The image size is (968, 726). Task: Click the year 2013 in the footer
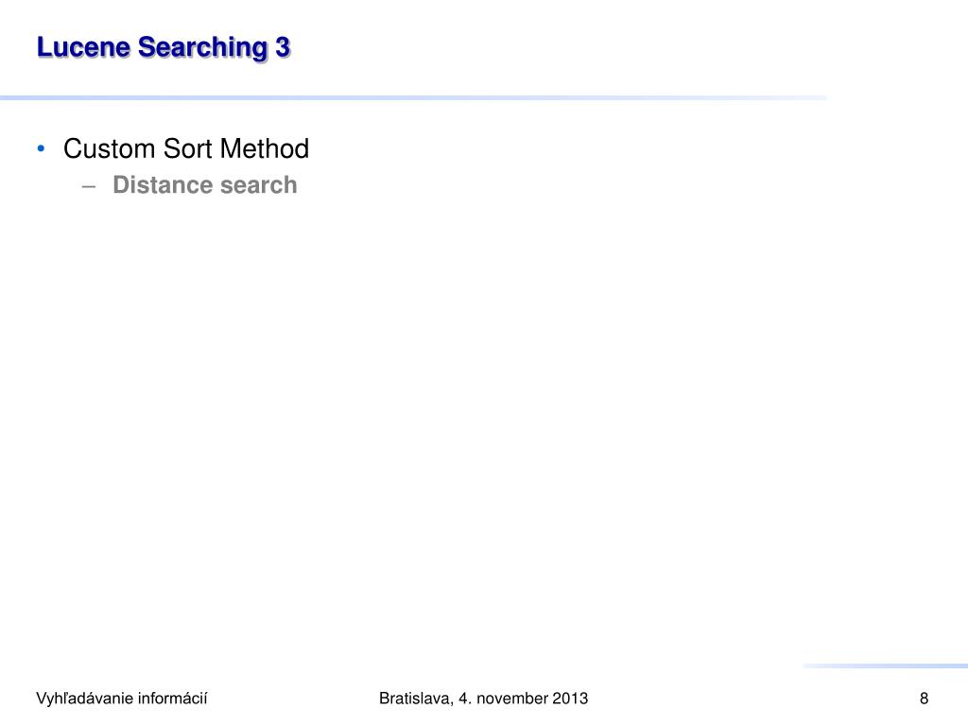pyautogui.click(x=570, y=699)
